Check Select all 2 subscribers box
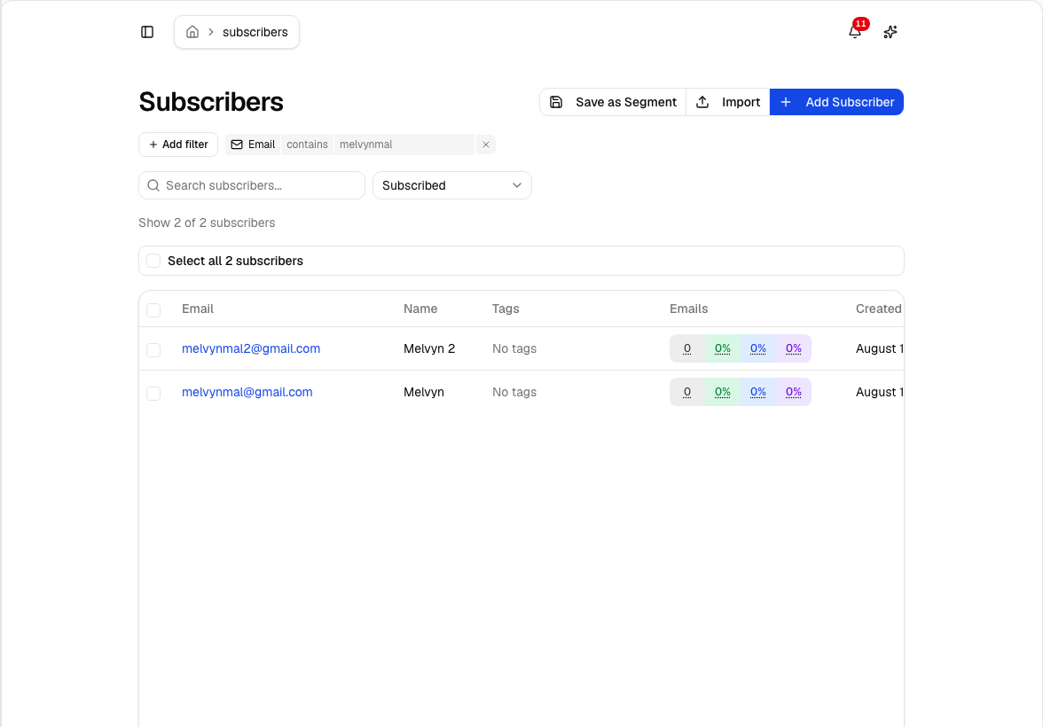Viewport: 1043px width, 727px height. (153, 261)
